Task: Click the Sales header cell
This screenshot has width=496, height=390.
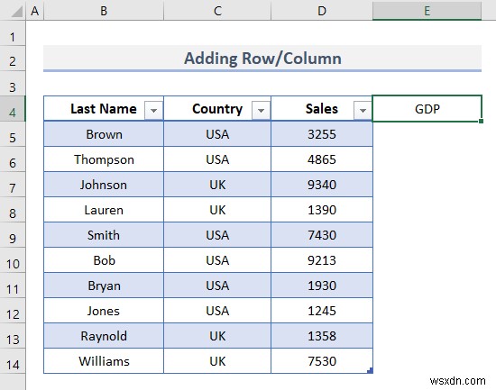Action: (322, 109)
